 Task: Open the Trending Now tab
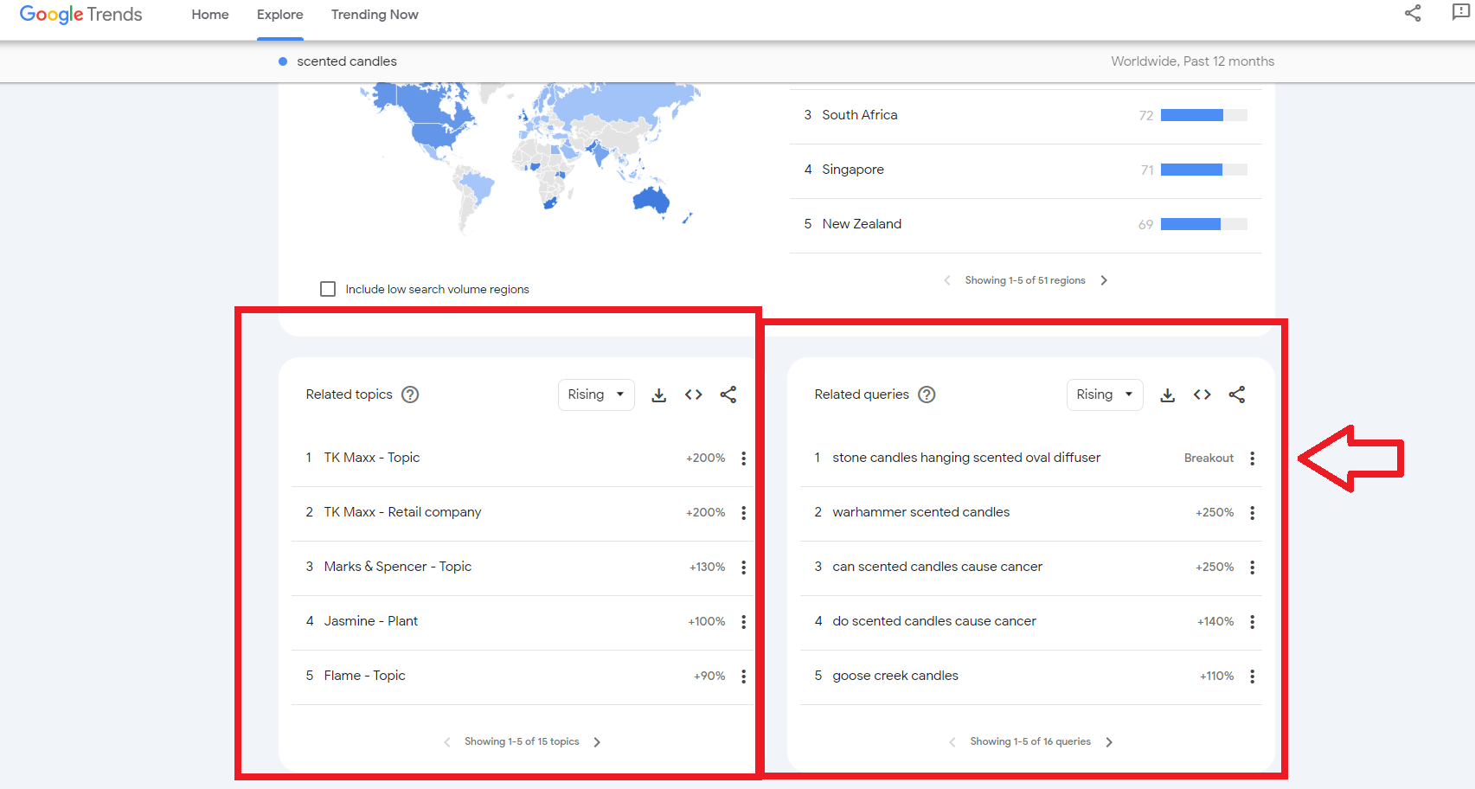point(375,15)
